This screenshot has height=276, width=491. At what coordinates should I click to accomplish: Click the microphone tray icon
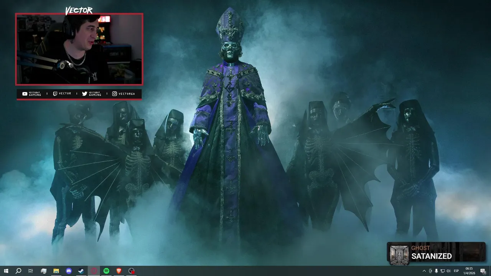437,271
